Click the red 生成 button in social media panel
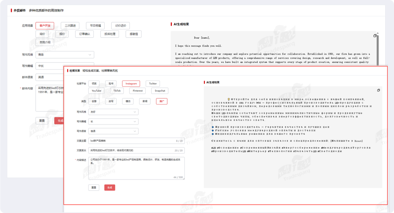394x213 pixels. click(110, 188)
